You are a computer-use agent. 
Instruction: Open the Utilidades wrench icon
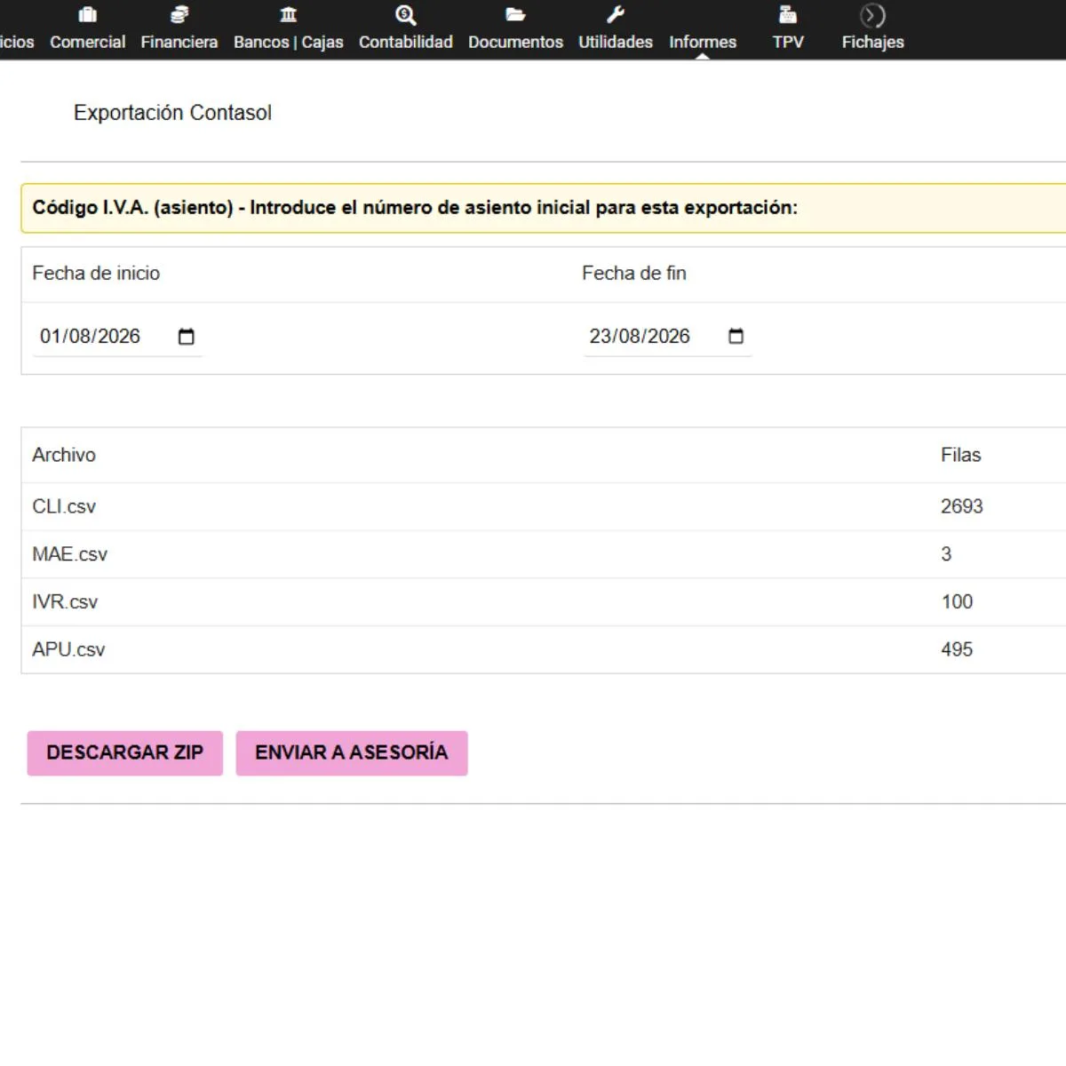616,14
